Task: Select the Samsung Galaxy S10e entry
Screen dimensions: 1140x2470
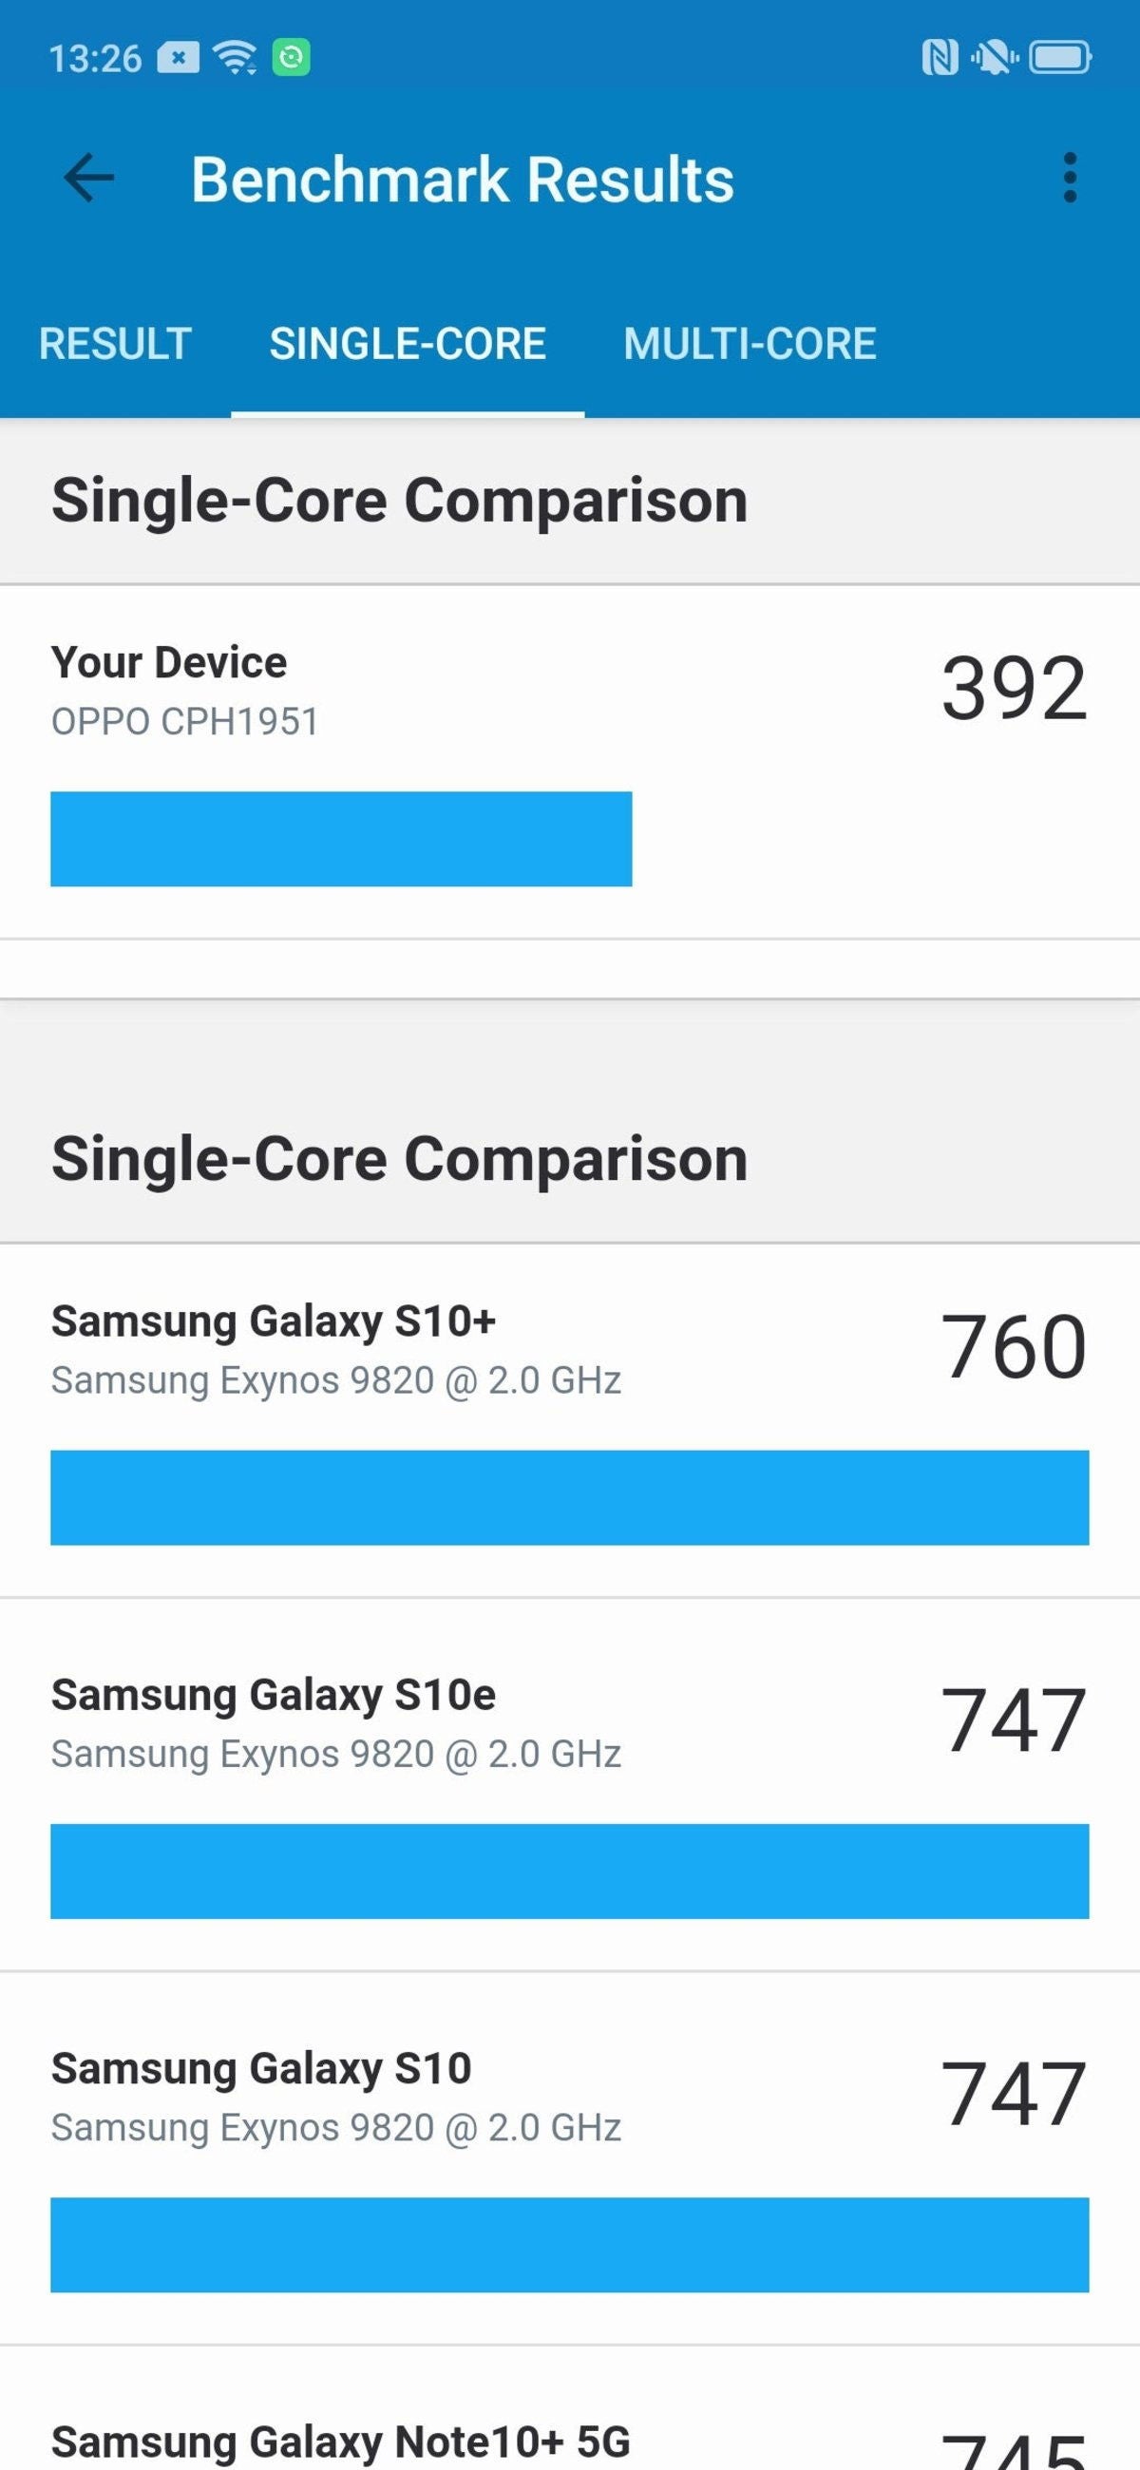Action: 274,1695
